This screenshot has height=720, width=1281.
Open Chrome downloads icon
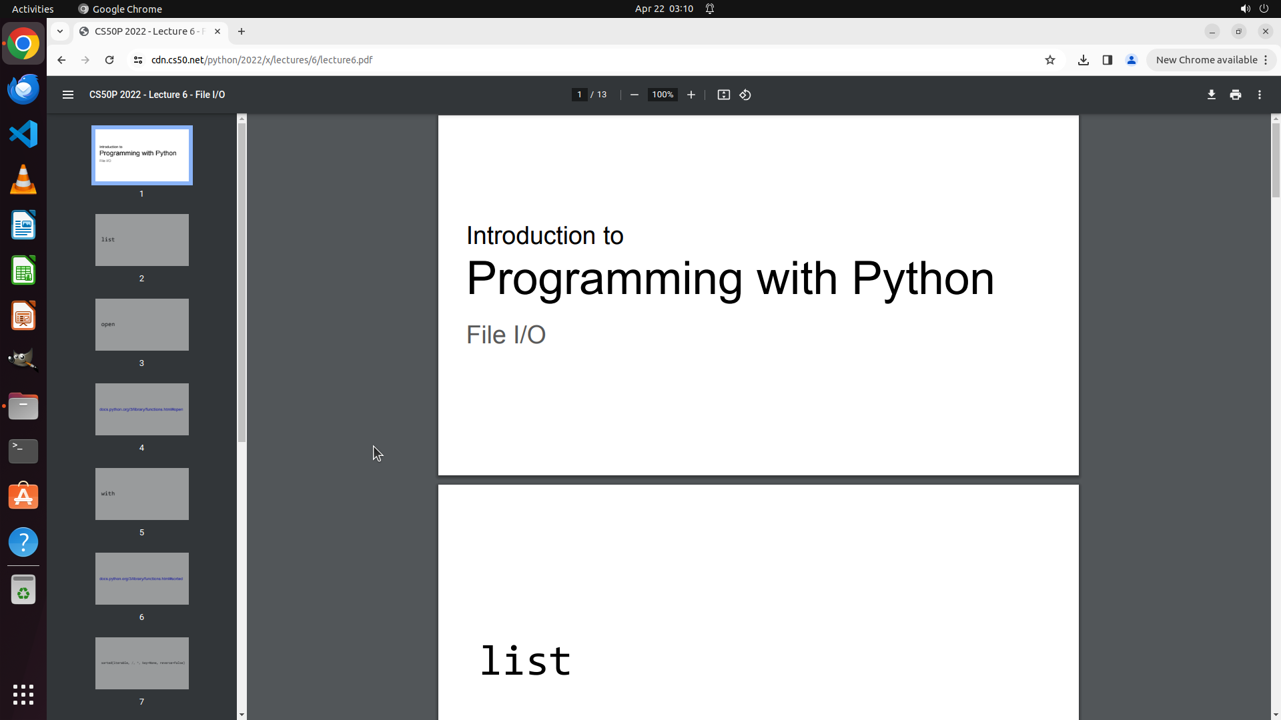1083,60
